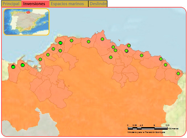Click the green marker on the northern cape
This screenshot has width=187, height=138.
coord(102,39)
